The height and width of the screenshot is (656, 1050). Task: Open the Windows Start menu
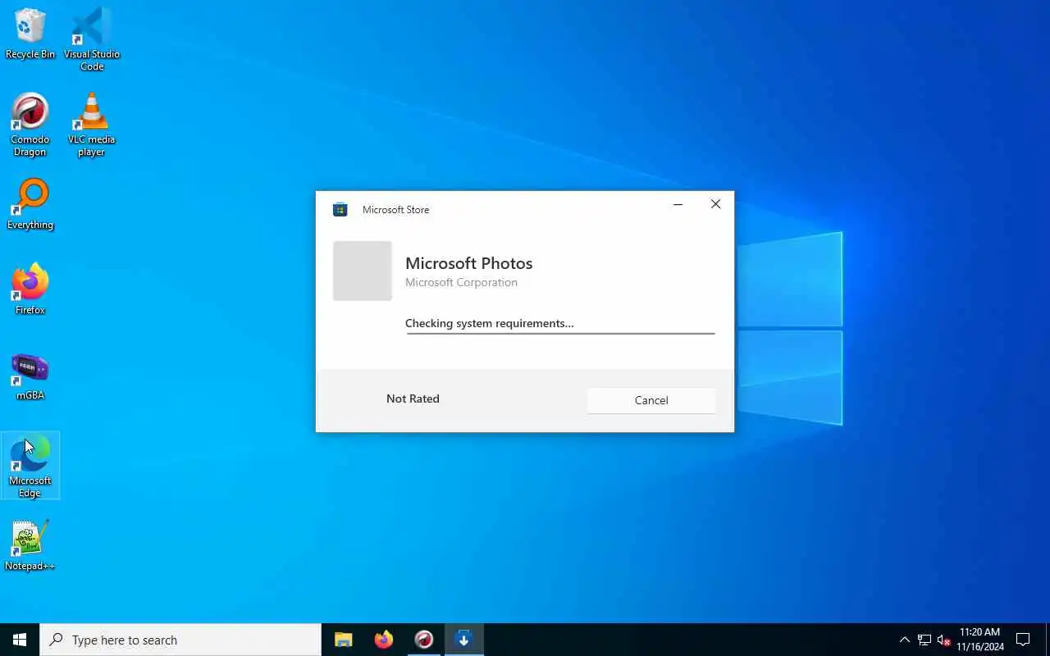pyautogui.click(x=20, y=640)
